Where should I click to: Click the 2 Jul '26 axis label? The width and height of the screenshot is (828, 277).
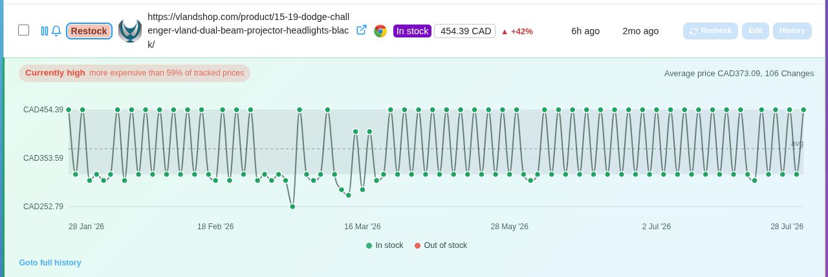tap(657, 227)
